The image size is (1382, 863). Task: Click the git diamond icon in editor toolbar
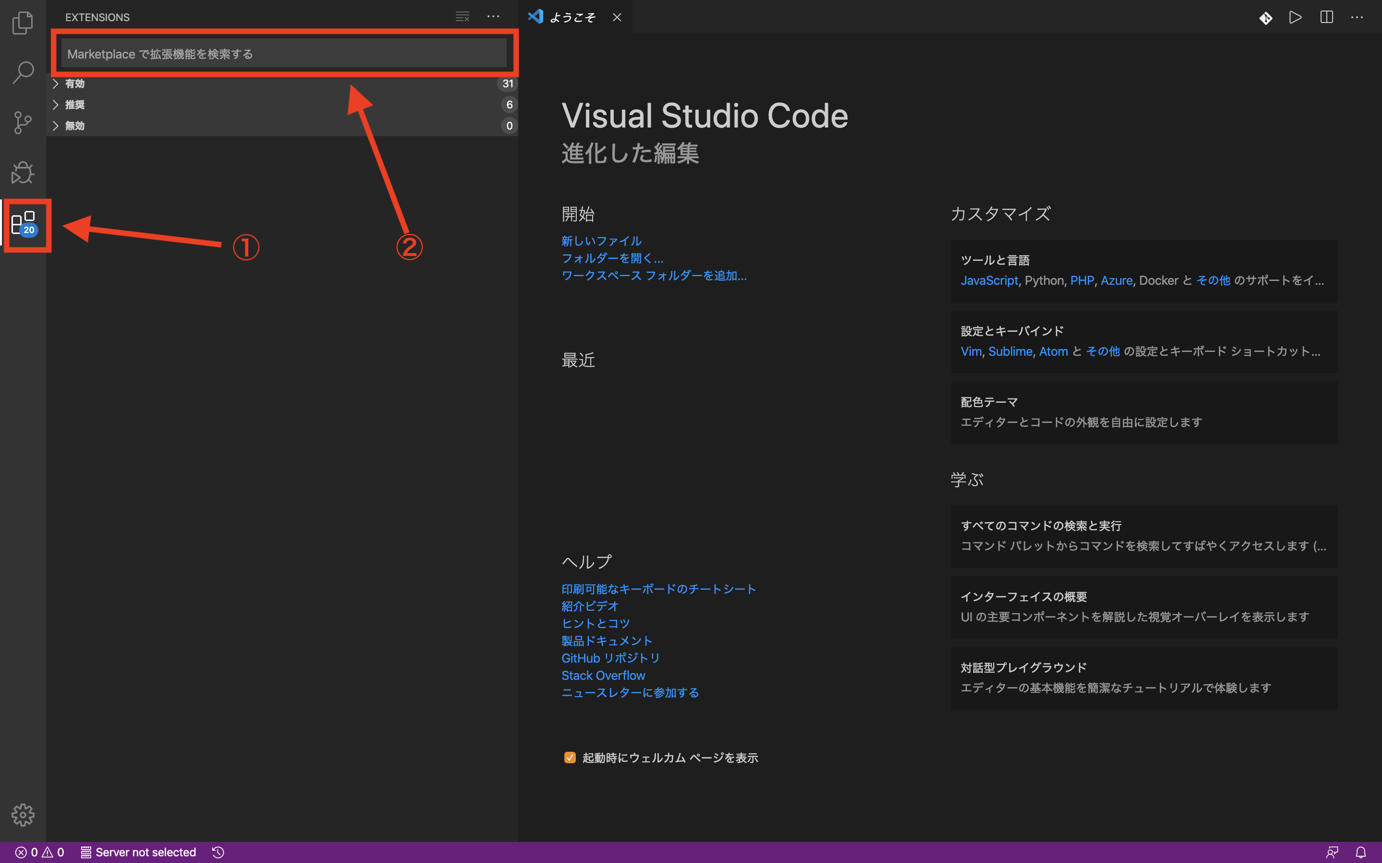pos(1265,18)
